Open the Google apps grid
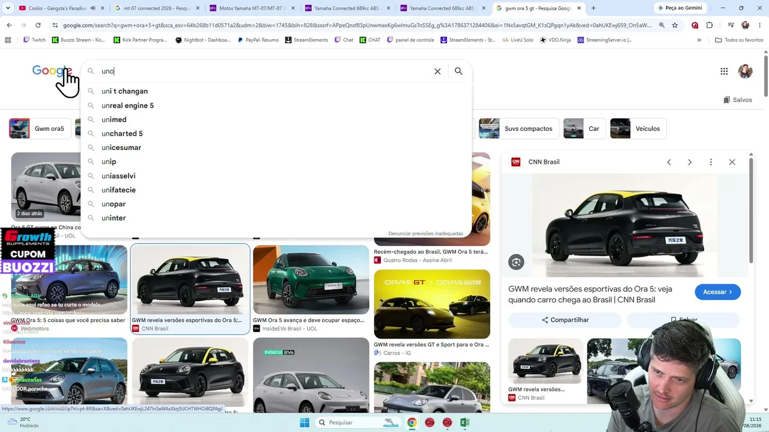 pos(724,71)
